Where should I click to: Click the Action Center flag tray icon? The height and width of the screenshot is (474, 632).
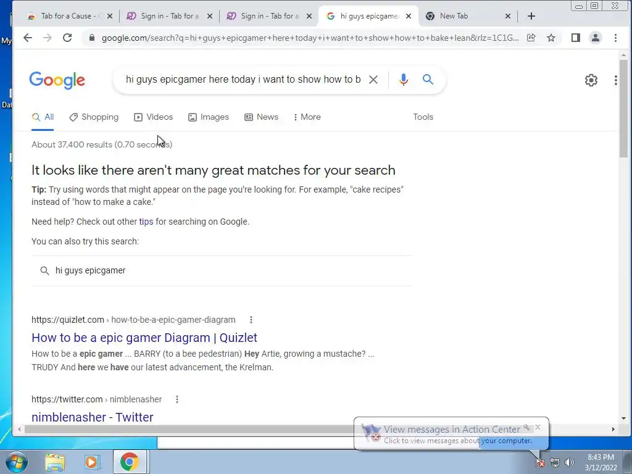coord(540,462)
